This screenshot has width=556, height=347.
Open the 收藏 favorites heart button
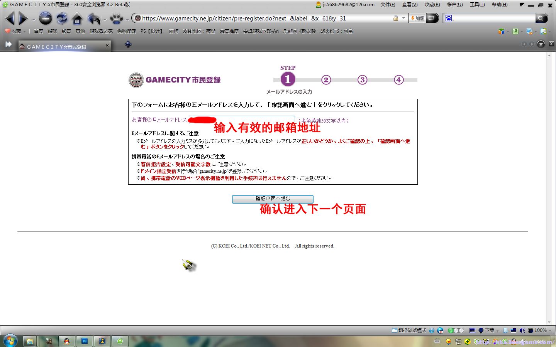13,31
